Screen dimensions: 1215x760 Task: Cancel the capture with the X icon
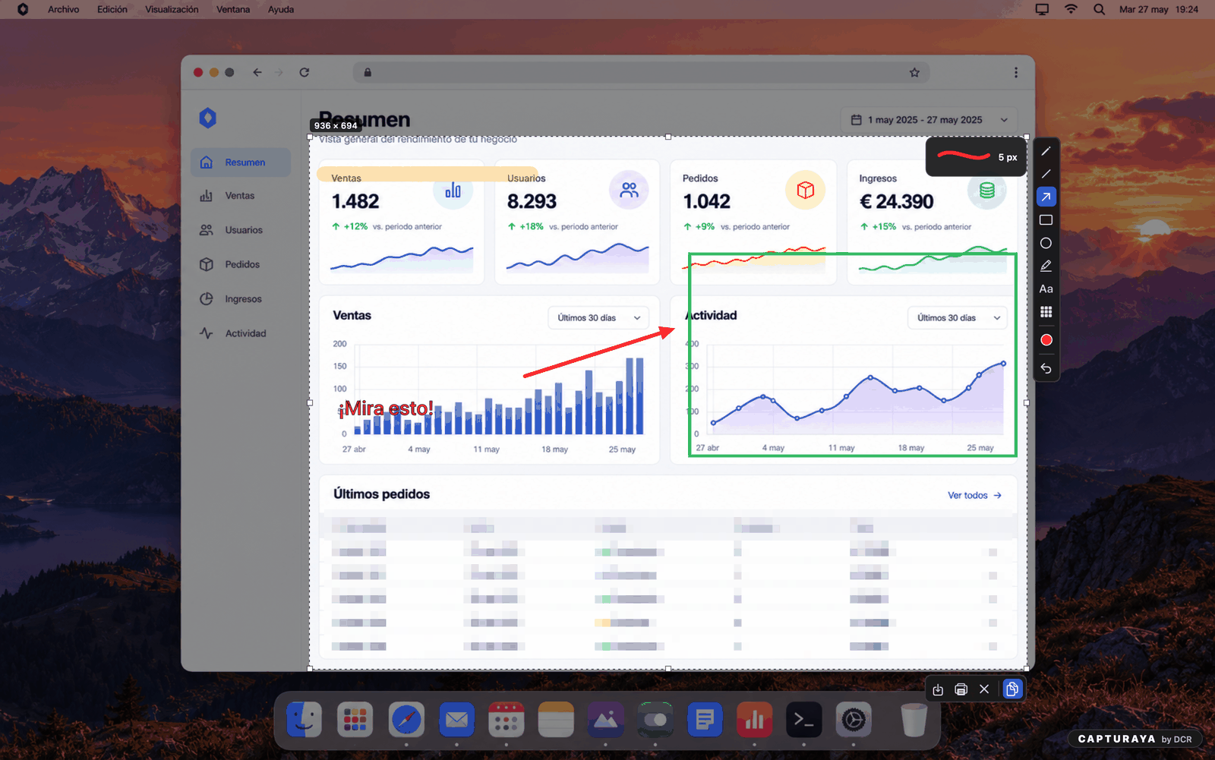click(x=984, y=689)
